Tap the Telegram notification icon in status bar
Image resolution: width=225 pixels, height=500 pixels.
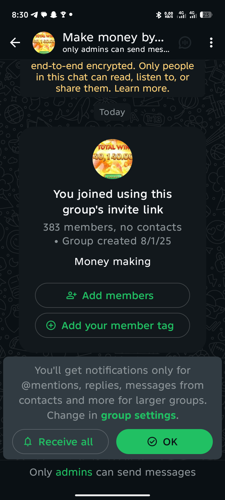click(34, 15)
